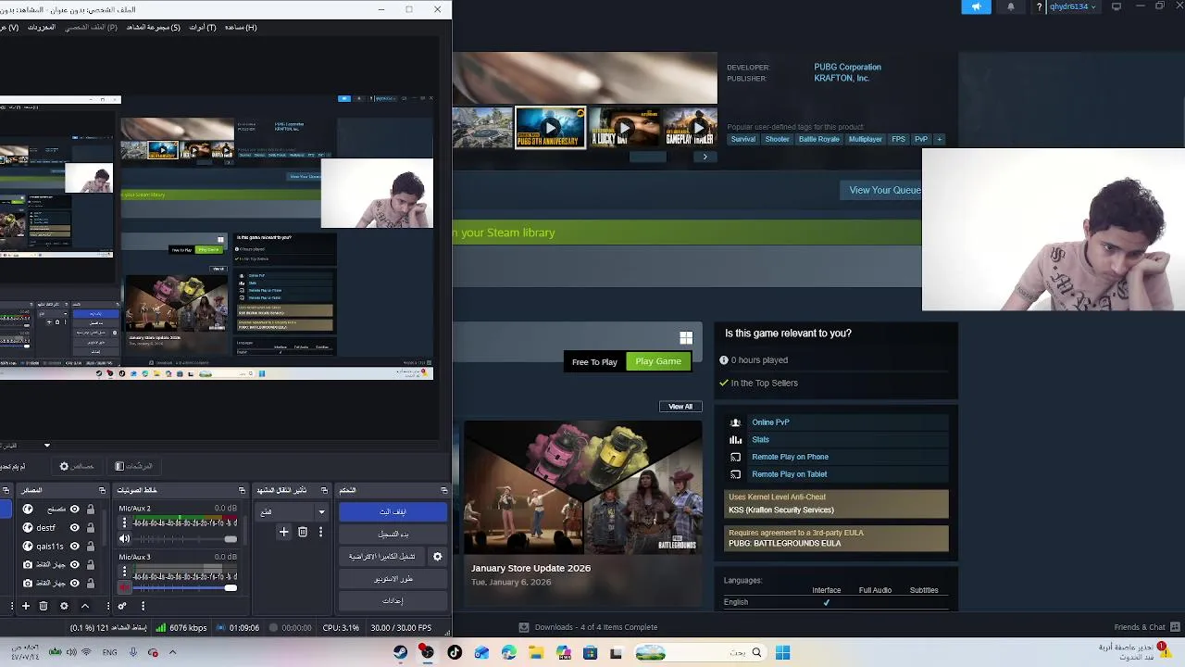Screen dimensions: 1185x667
Task: Open source properties gear in Sources toolbar
Action: [64, 606]
